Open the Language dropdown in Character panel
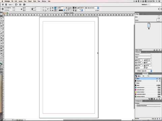The width and height of the screenshot is (162, 121). coord(146,71)
